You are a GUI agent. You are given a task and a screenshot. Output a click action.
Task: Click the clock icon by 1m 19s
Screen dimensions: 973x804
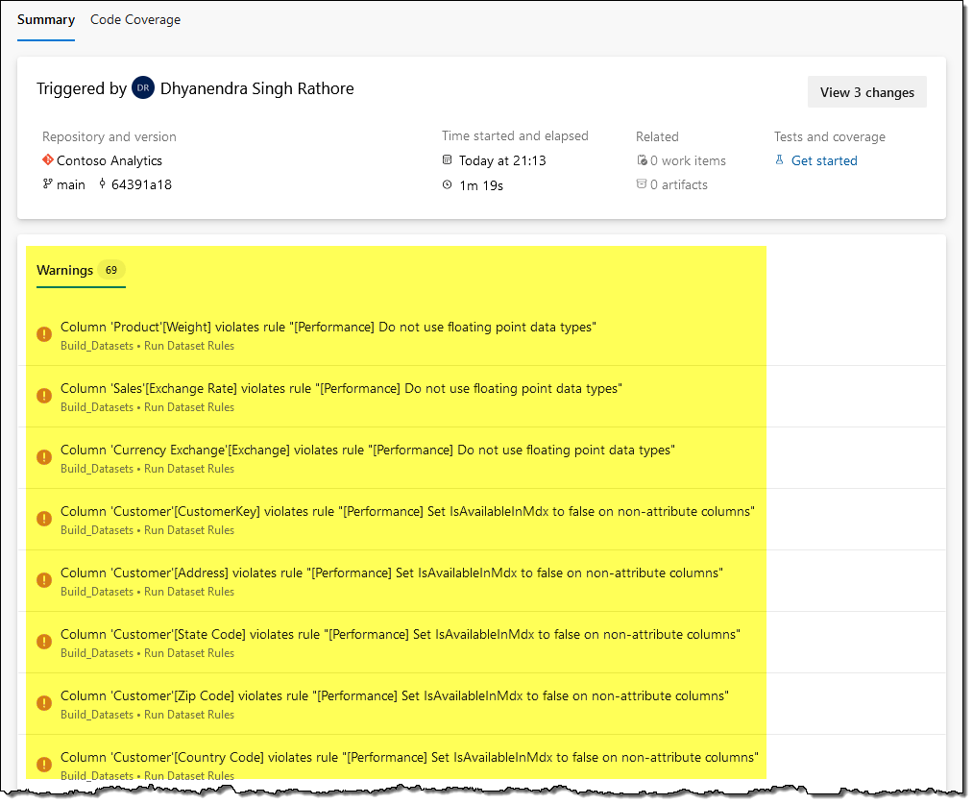[447, 184]
